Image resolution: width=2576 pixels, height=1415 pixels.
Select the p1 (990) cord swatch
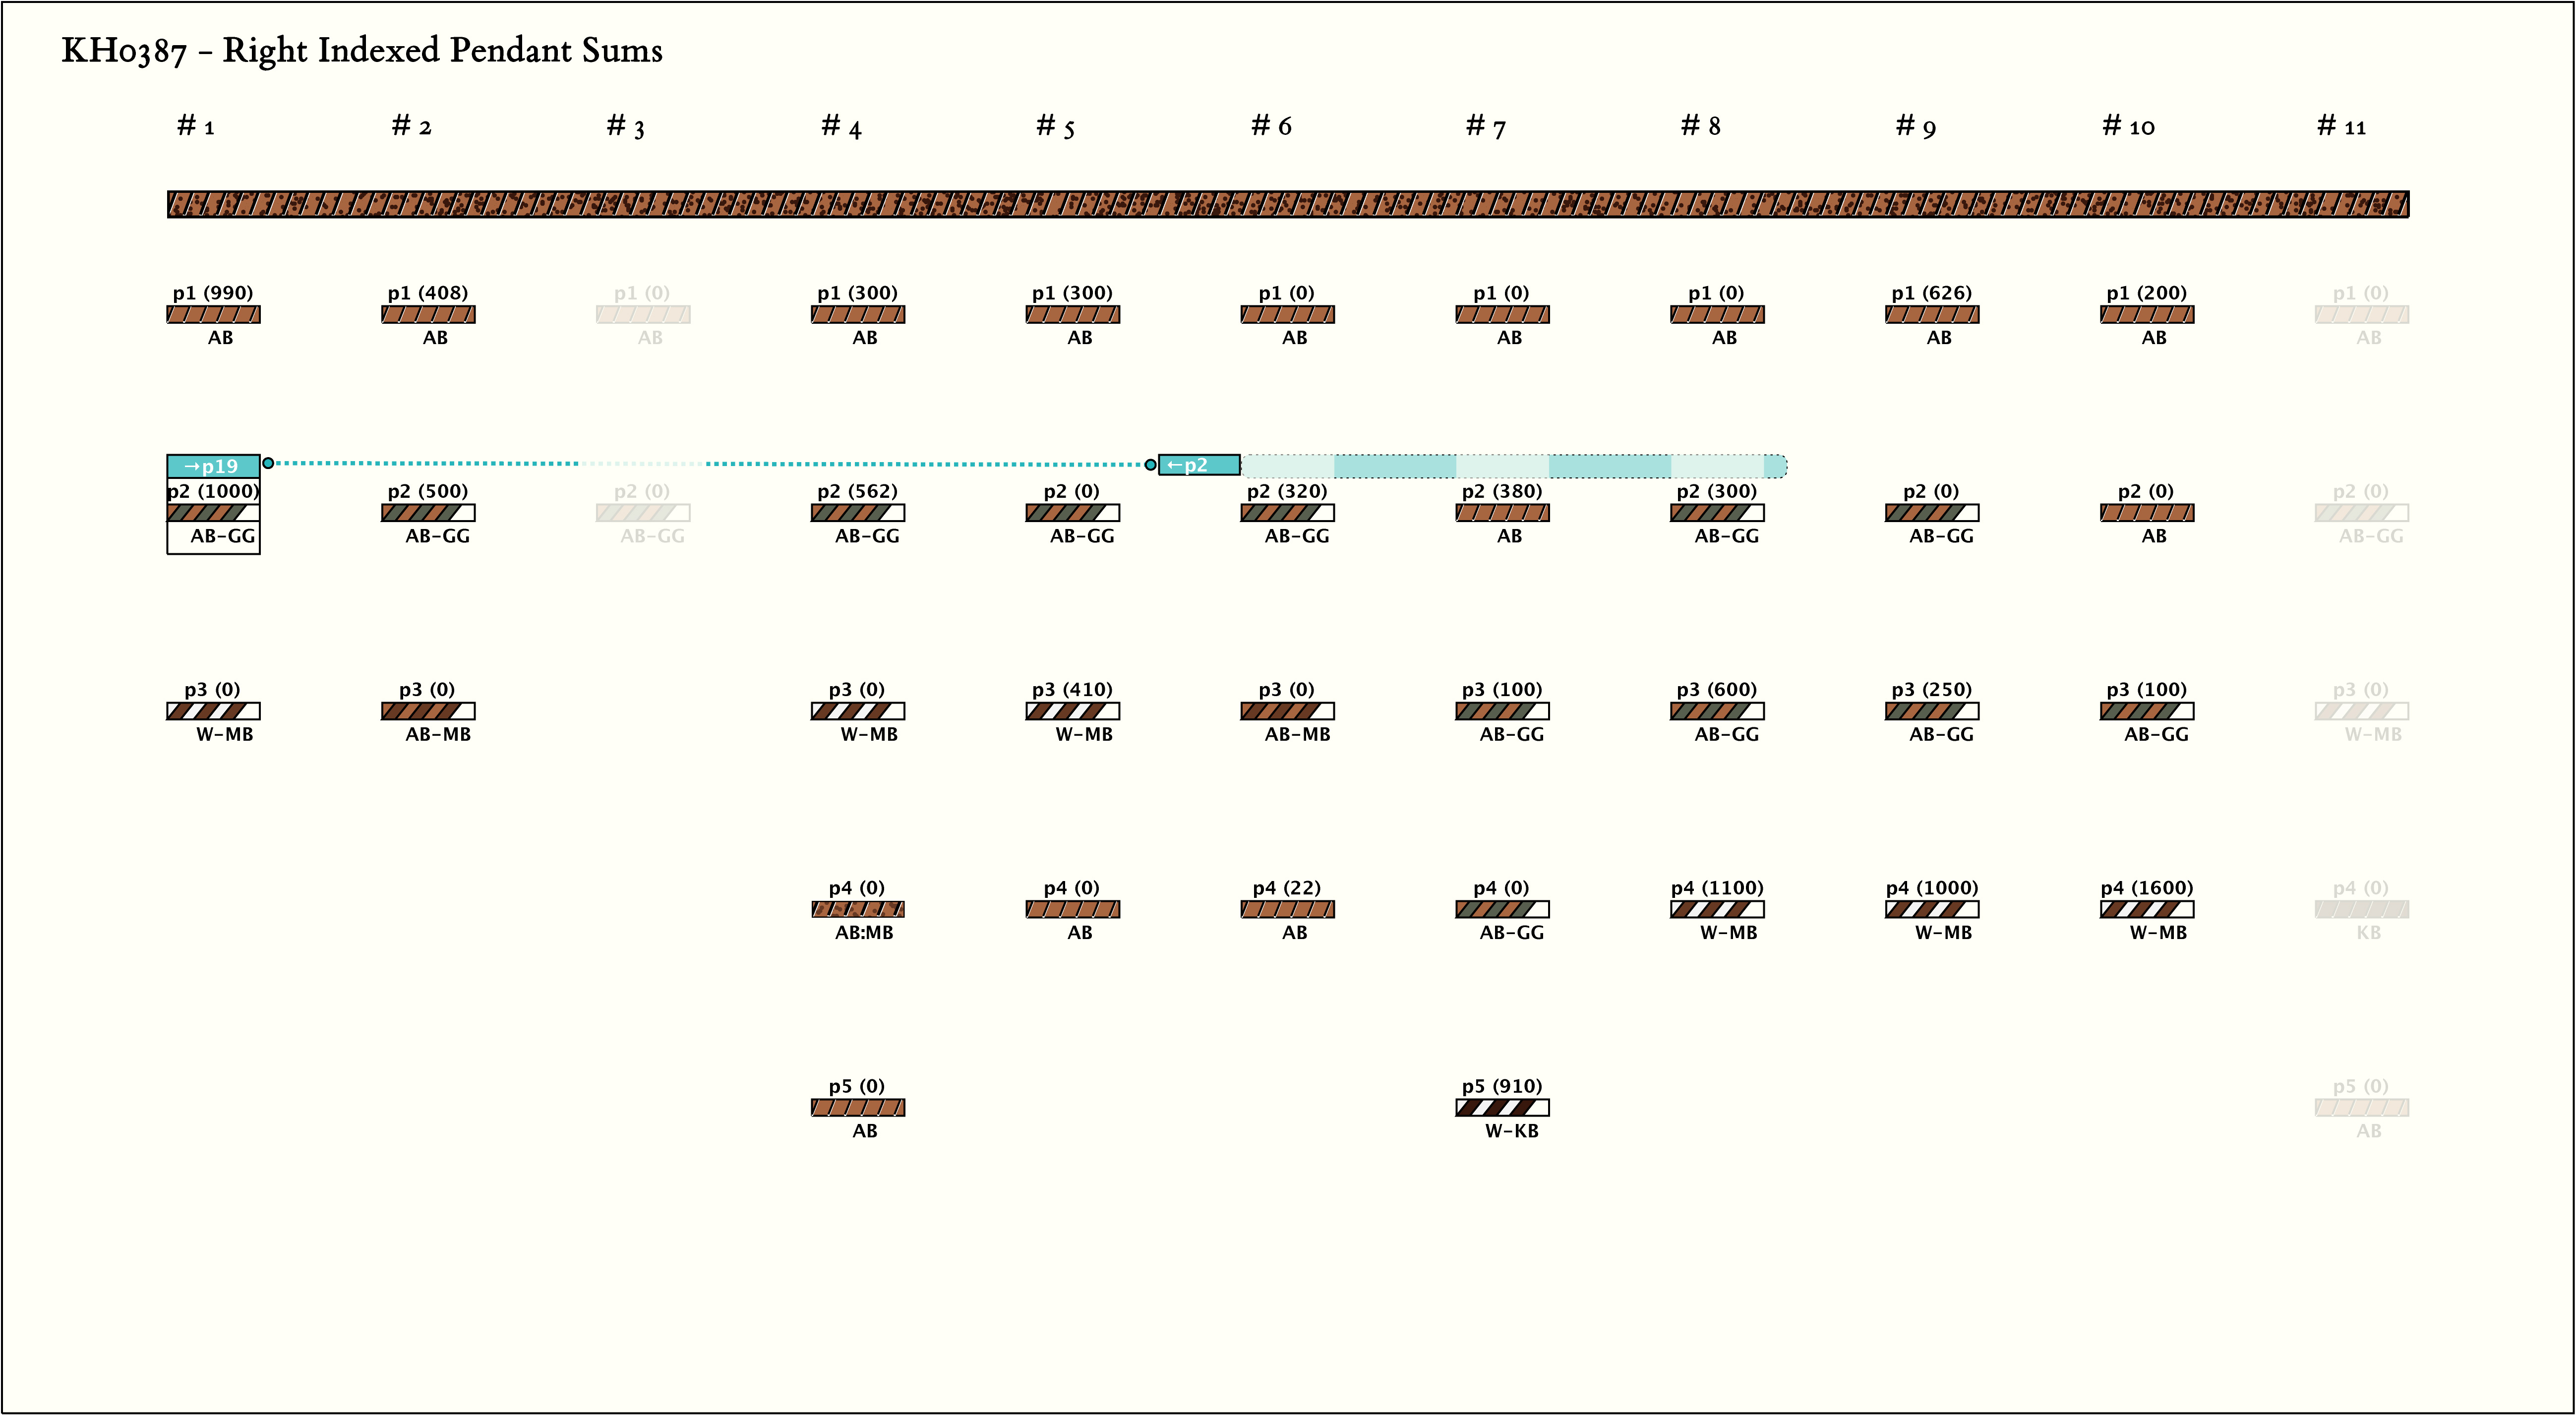click(213, 315)
